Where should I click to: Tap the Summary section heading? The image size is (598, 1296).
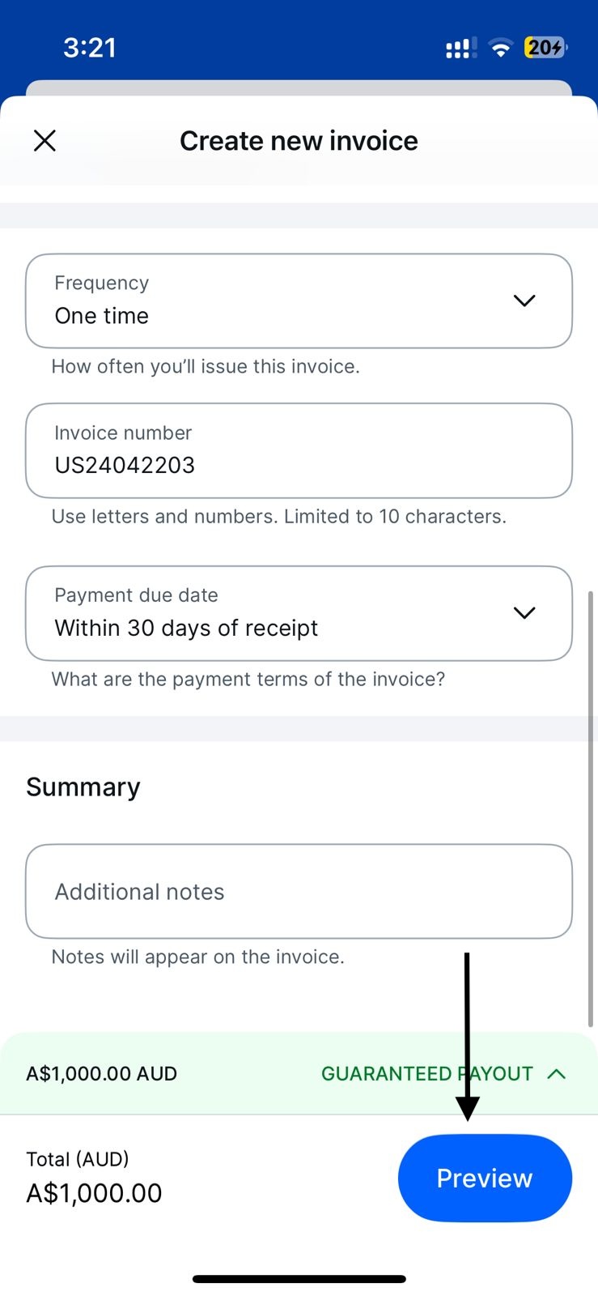click(x=83, y=787)
